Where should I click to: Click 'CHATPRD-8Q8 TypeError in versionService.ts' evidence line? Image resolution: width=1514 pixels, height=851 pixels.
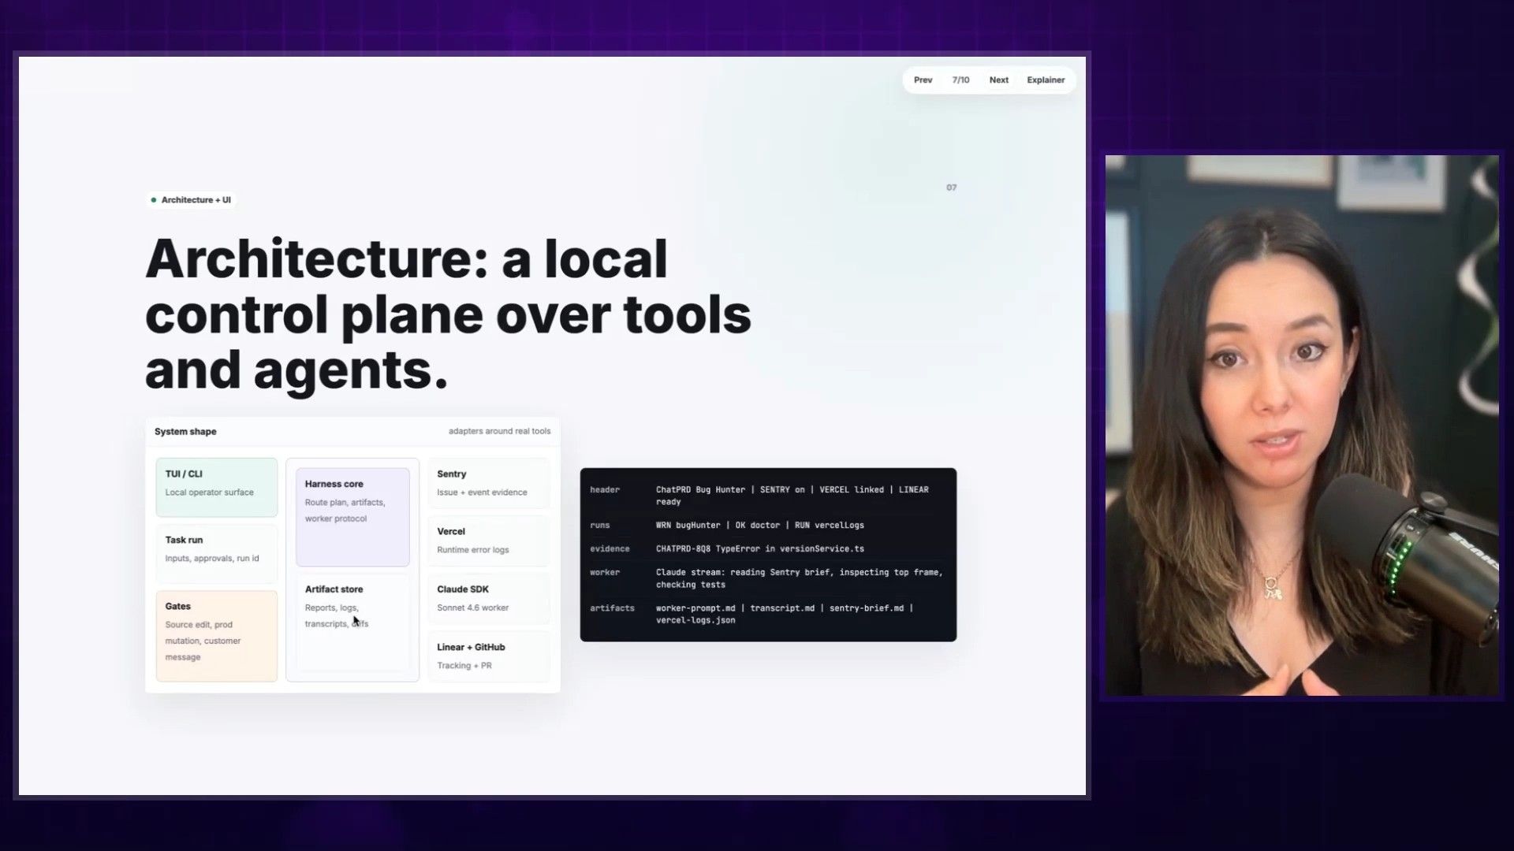point(760,549)
